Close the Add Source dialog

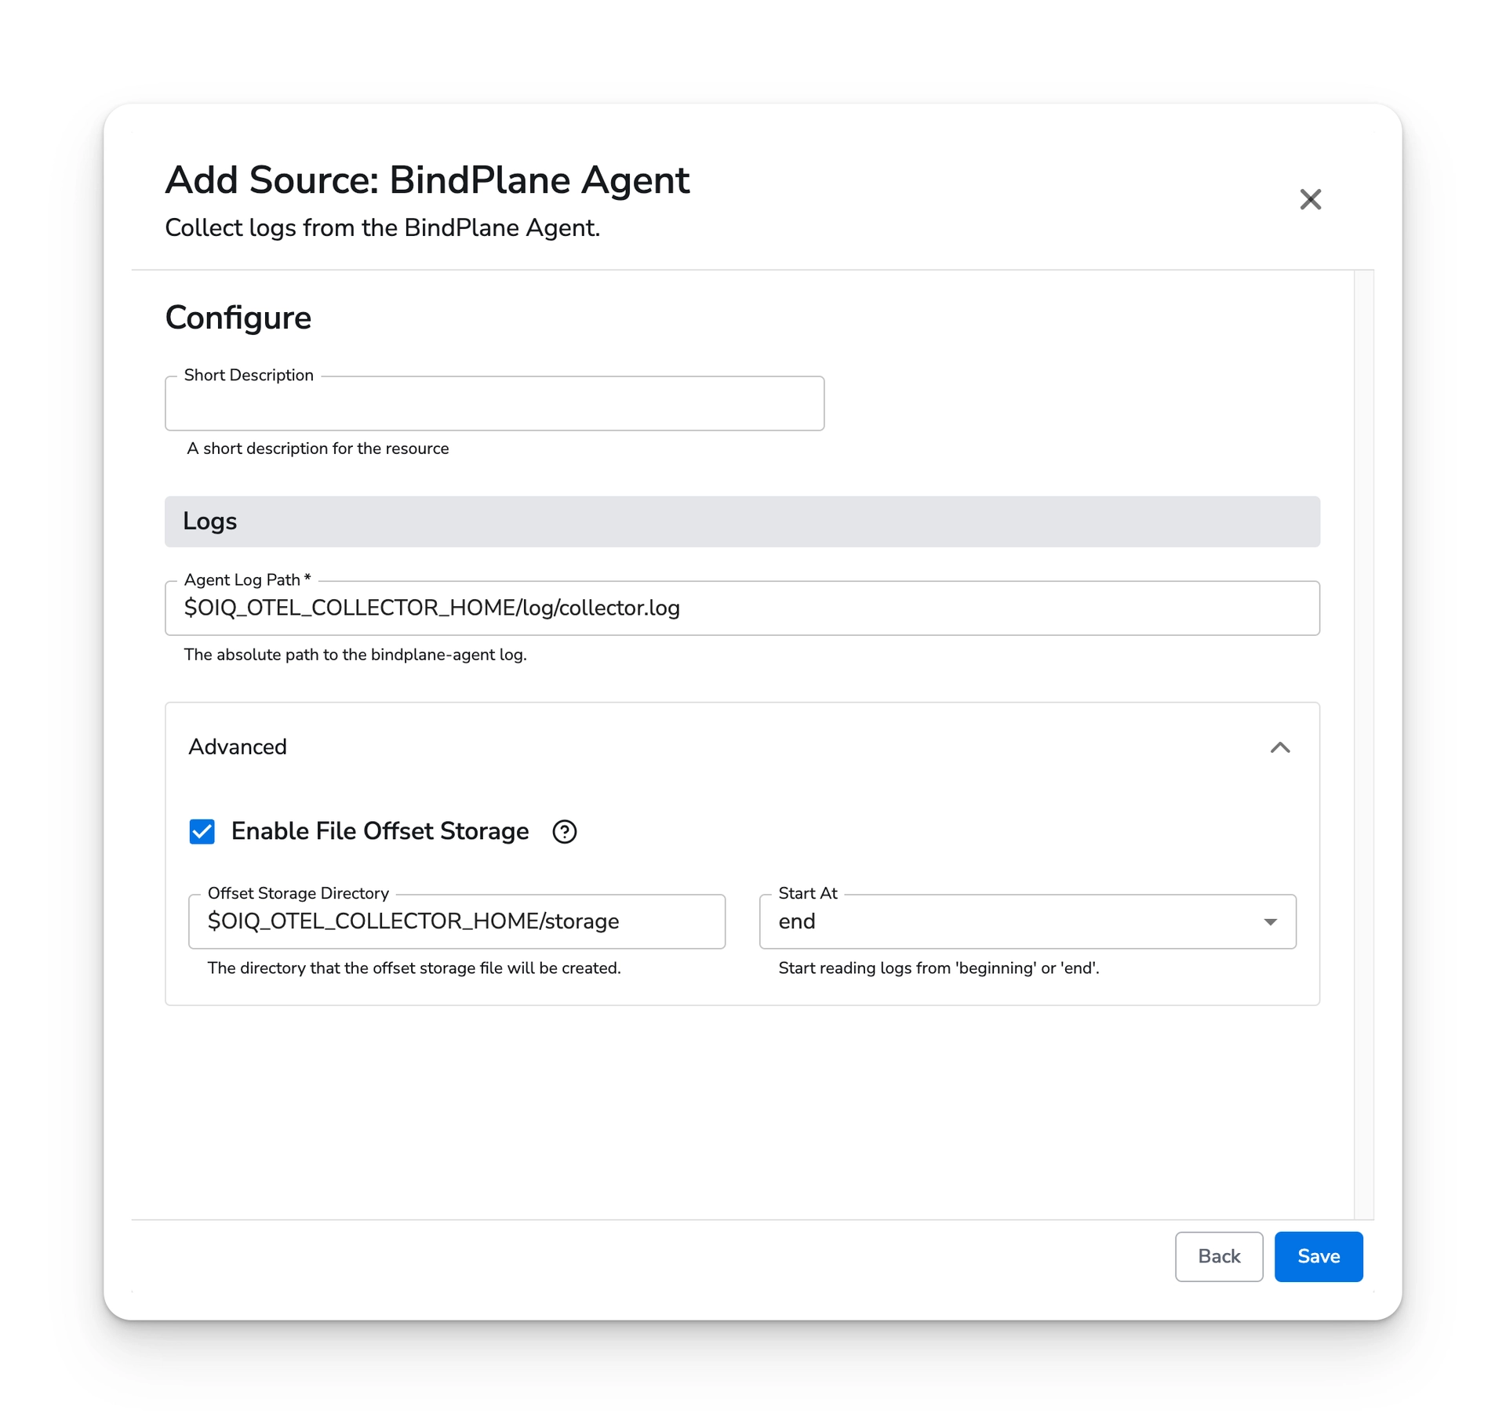click(x=1310, y=199)
